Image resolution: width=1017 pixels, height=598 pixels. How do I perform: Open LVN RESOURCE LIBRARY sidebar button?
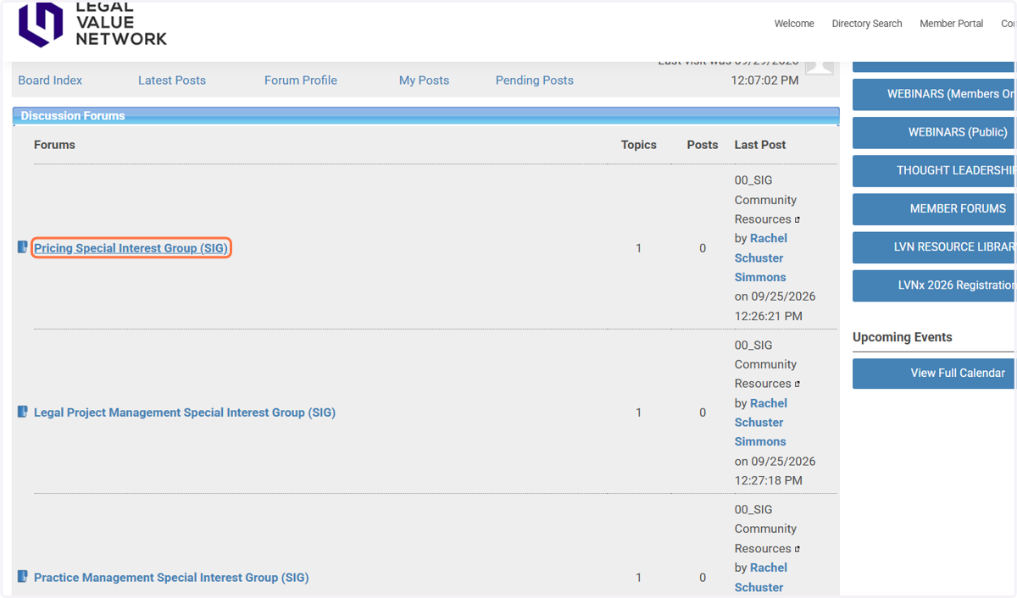[934, 246]
